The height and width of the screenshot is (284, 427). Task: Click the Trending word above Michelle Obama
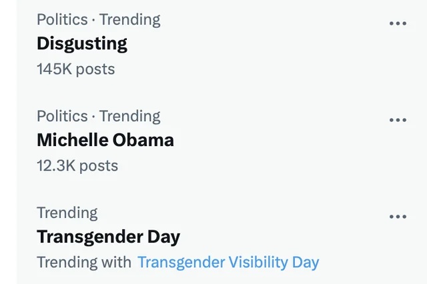(x=130, y=116)
